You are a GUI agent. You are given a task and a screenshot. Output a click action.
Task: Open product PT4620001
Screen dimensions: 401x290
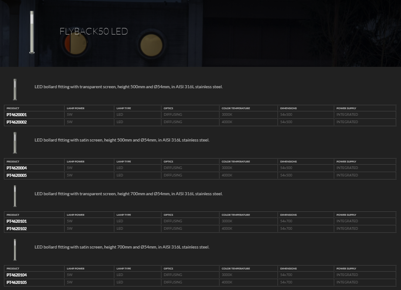point(17,114)
